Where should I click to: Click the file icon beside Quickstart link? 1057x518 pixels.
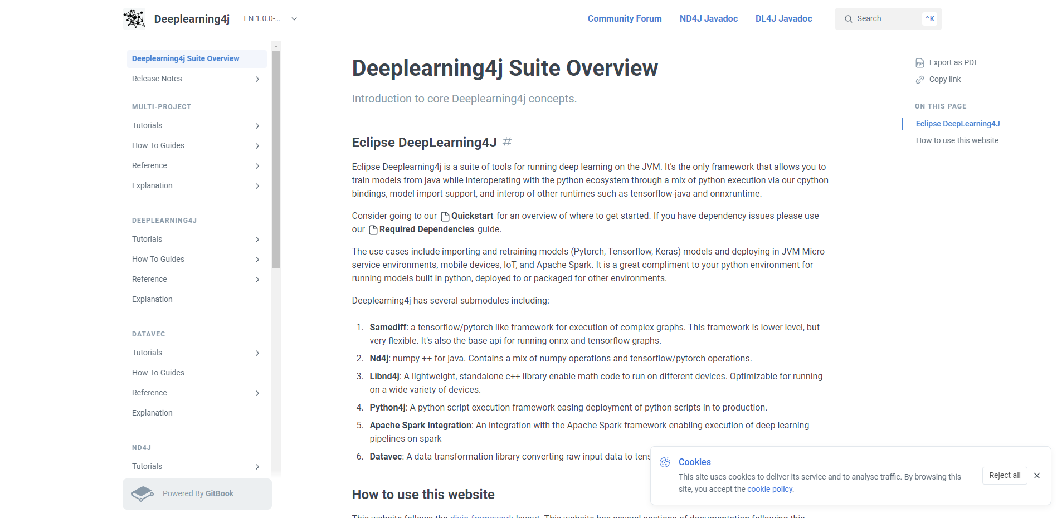click(445, 216)
